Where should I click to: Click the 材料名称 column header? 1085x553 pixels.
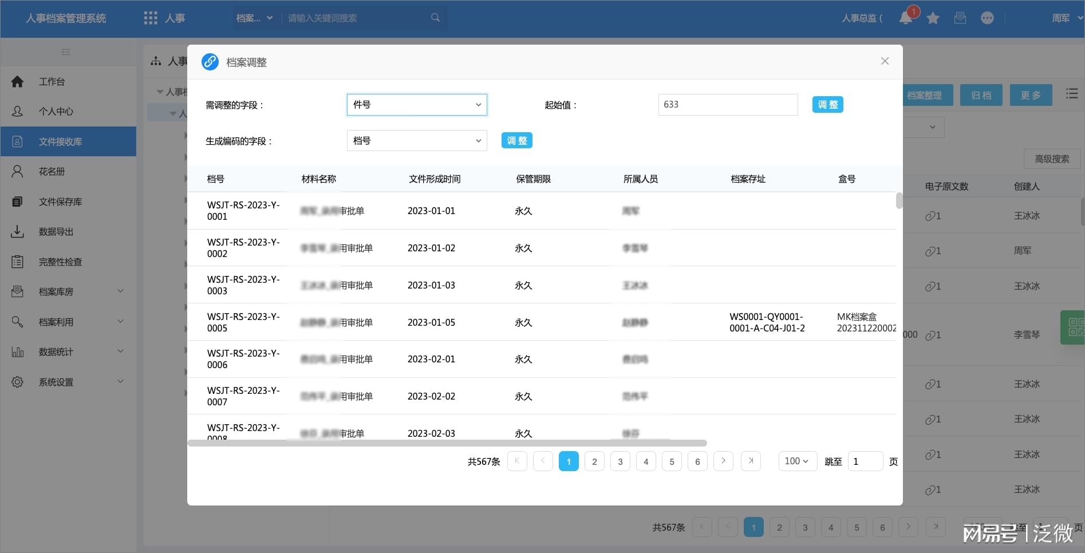click(x=319, y=179)
